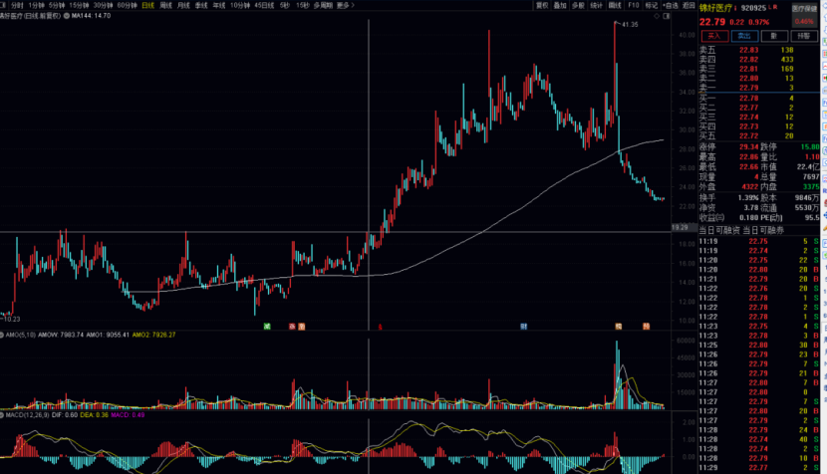This screenshot has height=474, width=827.
Task: Open the 叠加 overlay tool
Action: [560, 5]
